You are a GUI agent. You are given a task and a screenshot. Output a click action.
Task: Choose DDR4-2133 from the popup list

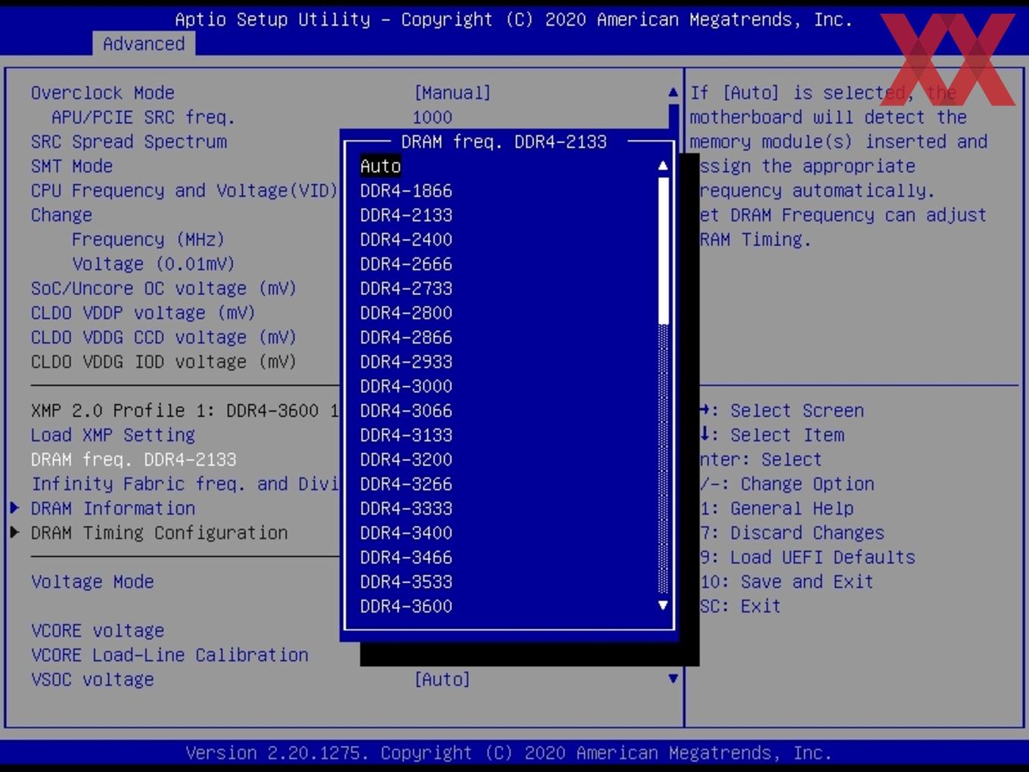tap(406, 215)
